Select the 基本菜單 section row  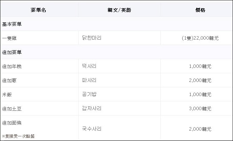tap(12, 24)
